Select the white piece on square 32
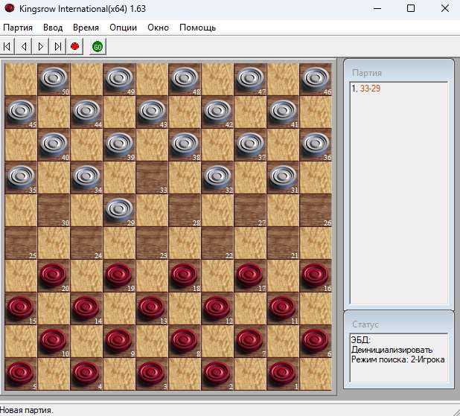The height and width of the screenshot is (416, 460). [217, 176]
